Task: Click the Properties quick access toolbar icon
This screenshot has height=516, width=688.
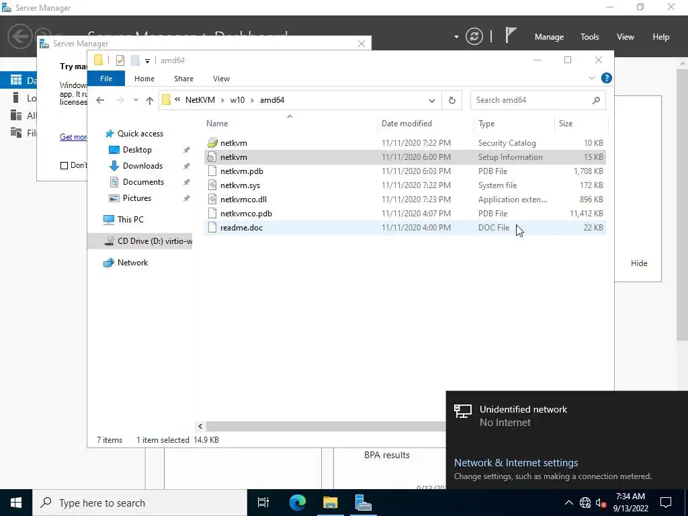Action: pos(120,60)
